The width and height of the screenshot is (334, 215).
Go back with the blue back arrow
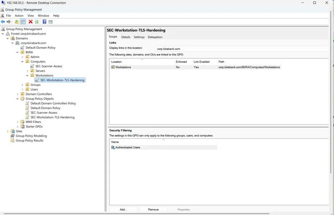point(3,22)
